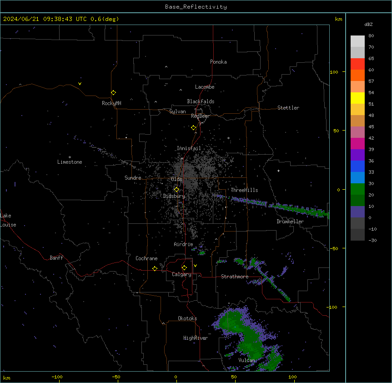Click the 50 tick on right axis
This screenshot has height=383, width=392.
336,131
